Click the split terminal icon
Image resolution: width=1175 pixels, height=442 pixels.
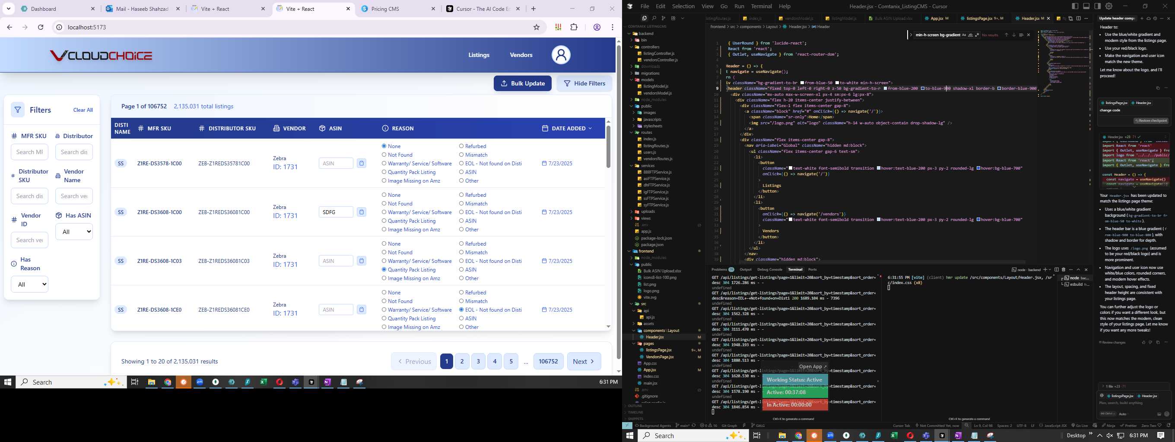tap(1056, 269)
